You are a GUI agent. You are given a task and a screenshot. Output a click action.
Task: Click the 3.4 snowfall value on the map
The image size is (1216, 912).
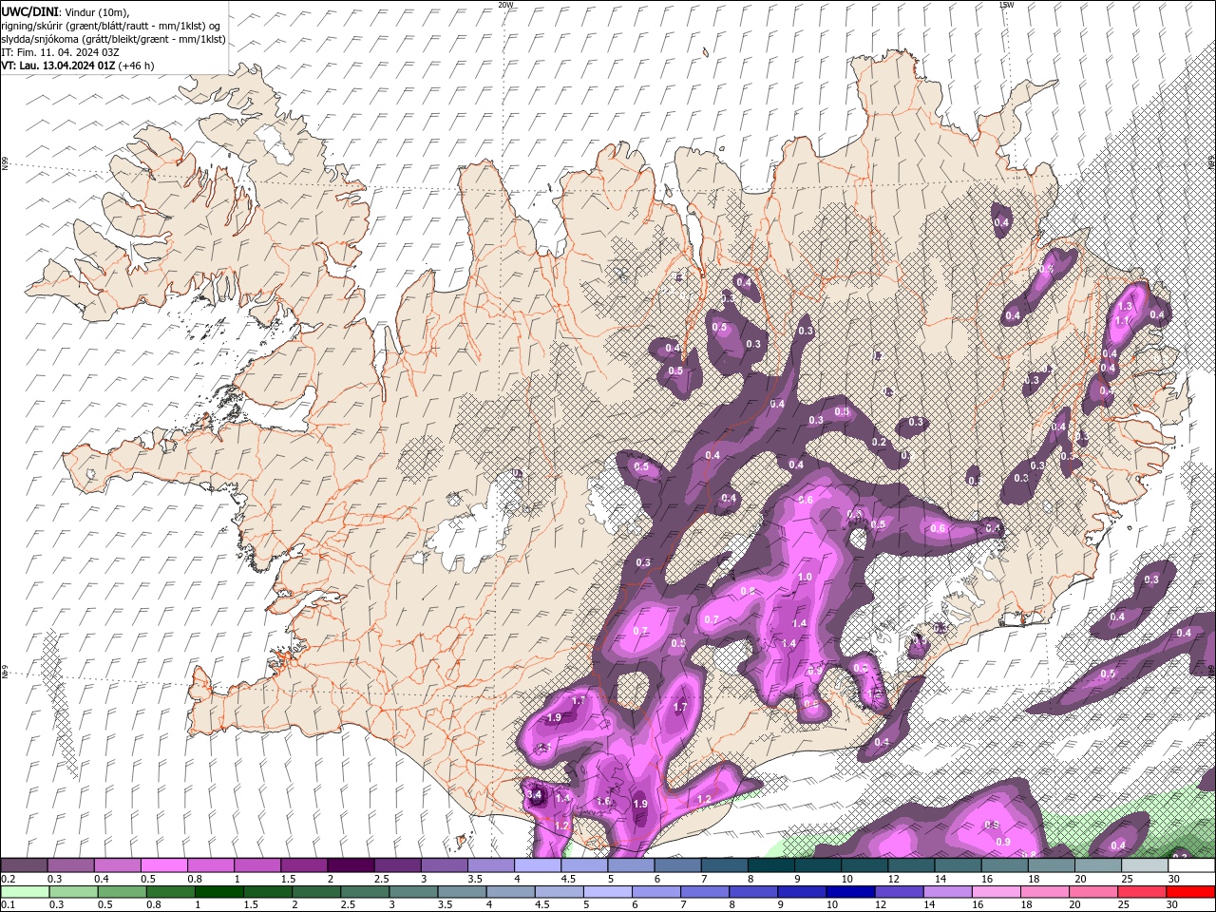(x=534, y=795)
